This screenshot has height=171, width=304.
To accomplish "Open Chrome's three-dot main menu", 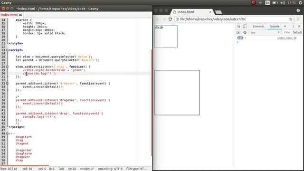I will tap(298, 19).
